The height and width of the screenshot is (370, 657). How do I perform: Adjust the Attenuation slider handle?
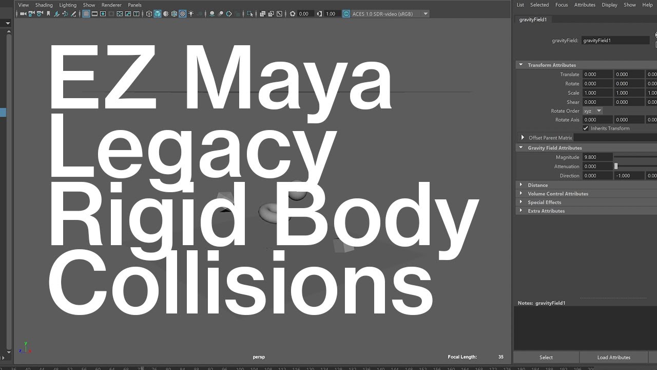click(616, 166)
